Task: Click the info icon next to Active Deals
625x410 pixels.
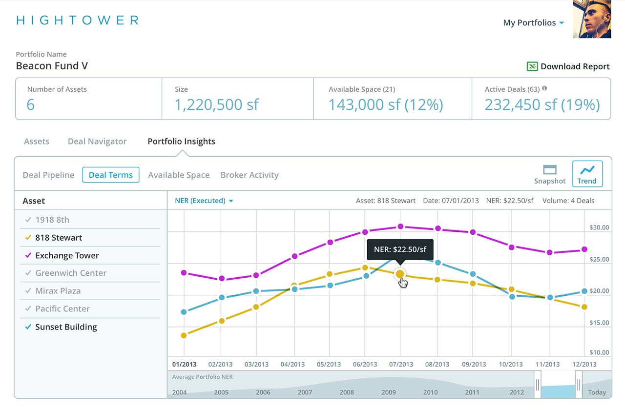Action: [544, 88]
